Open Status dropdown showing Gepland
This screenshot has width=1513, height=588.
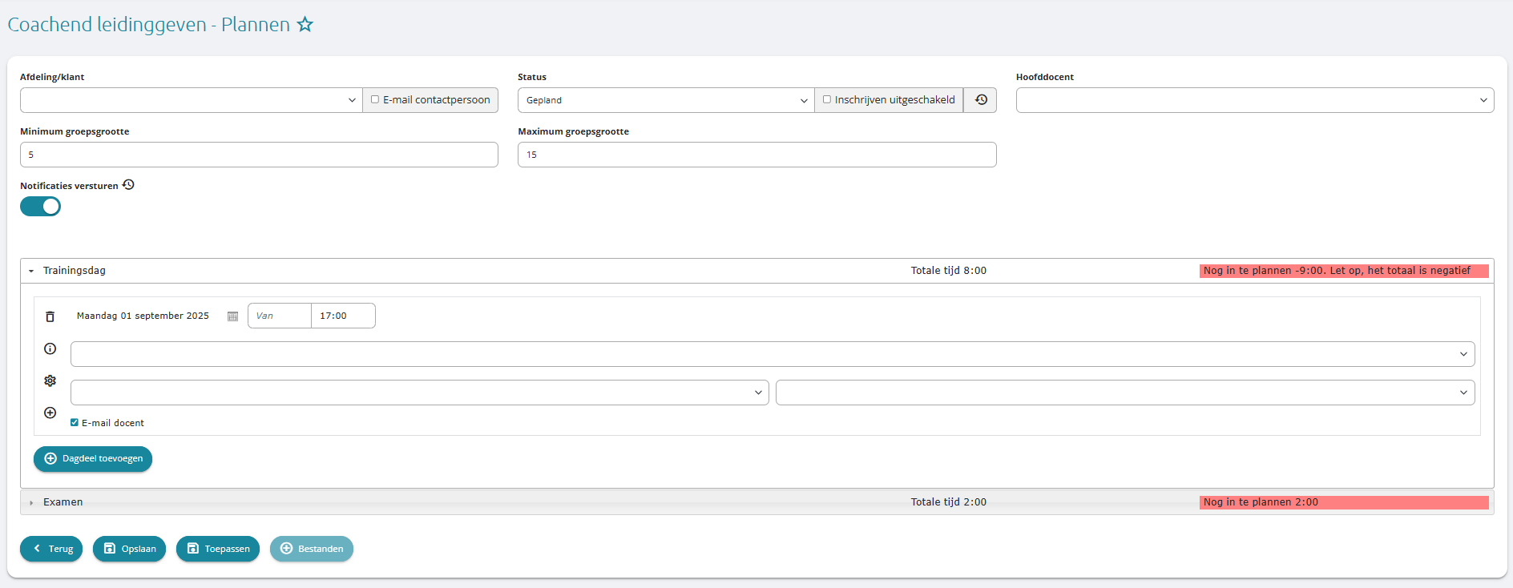point(666,100)
